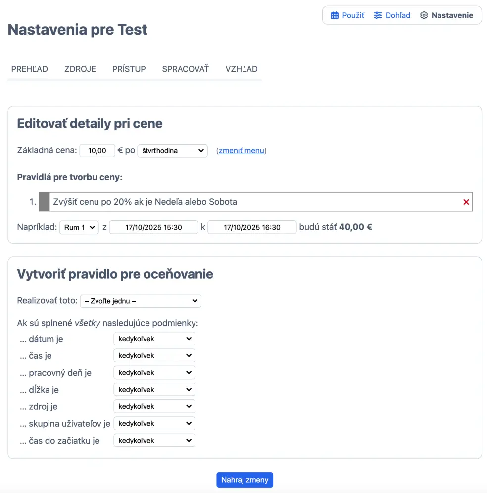Open the štvrťhodina time unit dropdown
Viewport: 487px width, 493px height.
click(x=172, y=150)
